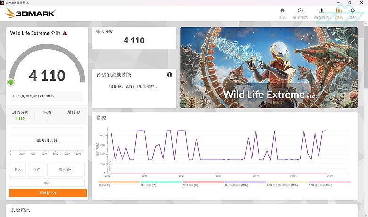Click the 監控 monitoring heading

pyautogui.click(x=101, y=118)
